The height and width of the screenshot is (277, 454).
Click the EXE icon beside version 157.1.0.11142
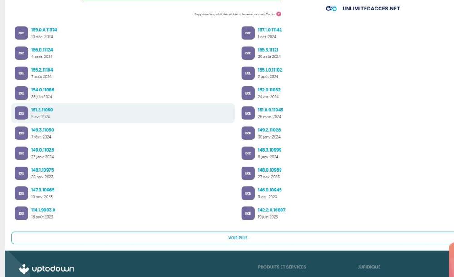pyautogui.click(x=248, y=33)
